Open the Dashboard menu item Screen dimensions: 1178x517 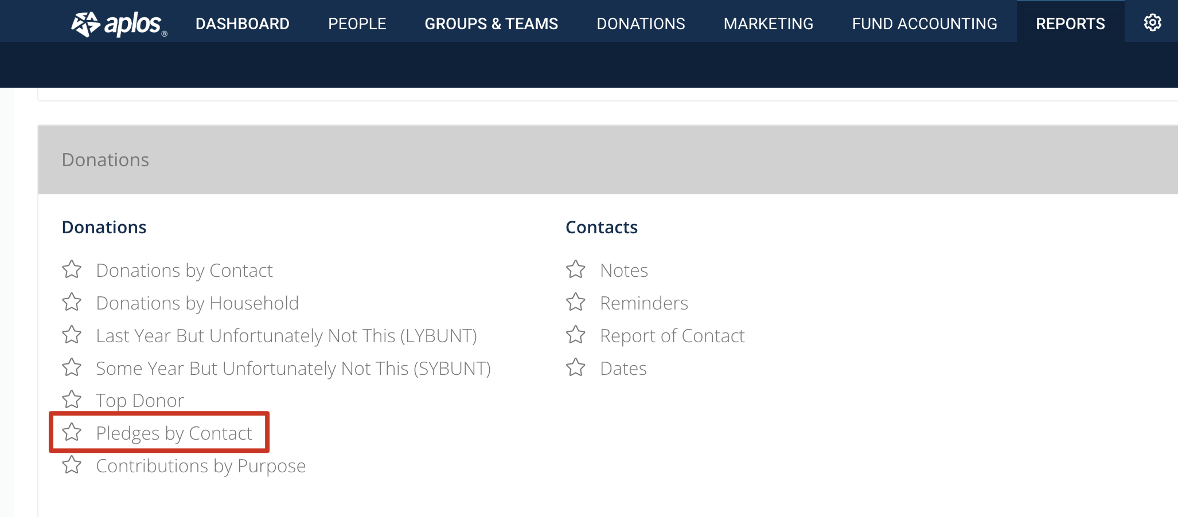(243, 23)
